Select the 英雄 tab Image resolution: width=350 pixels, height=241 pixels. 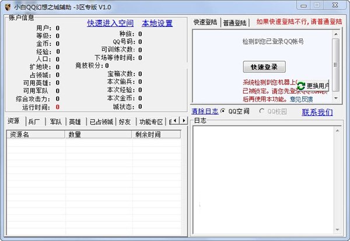(x=75, y=122)
